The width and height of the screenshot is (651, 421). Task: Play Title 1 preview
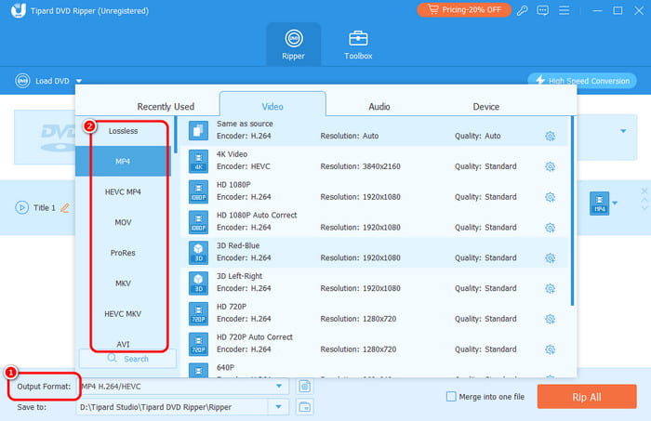pyautogui.click(x=21, y=207)
